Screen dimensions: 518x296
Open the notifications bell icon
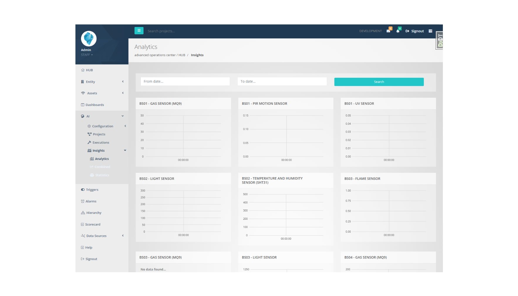[398, 31]
